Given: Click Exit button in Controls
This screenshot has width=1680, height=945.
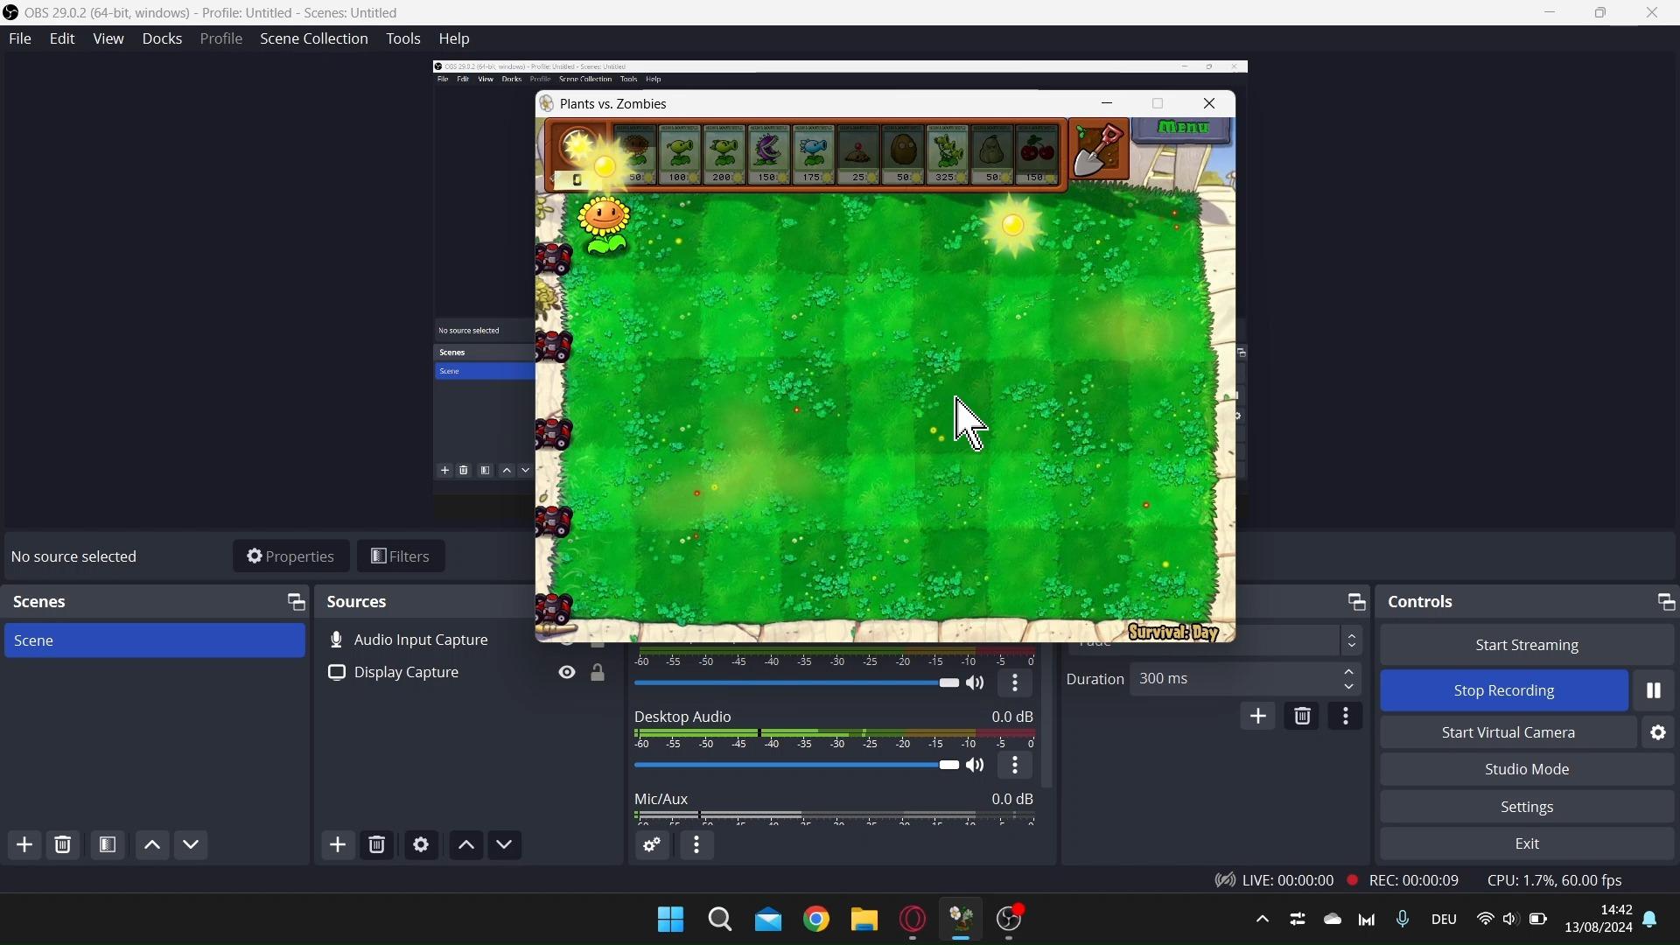Looking at the screenshot, I should [x=1528, y=845].
